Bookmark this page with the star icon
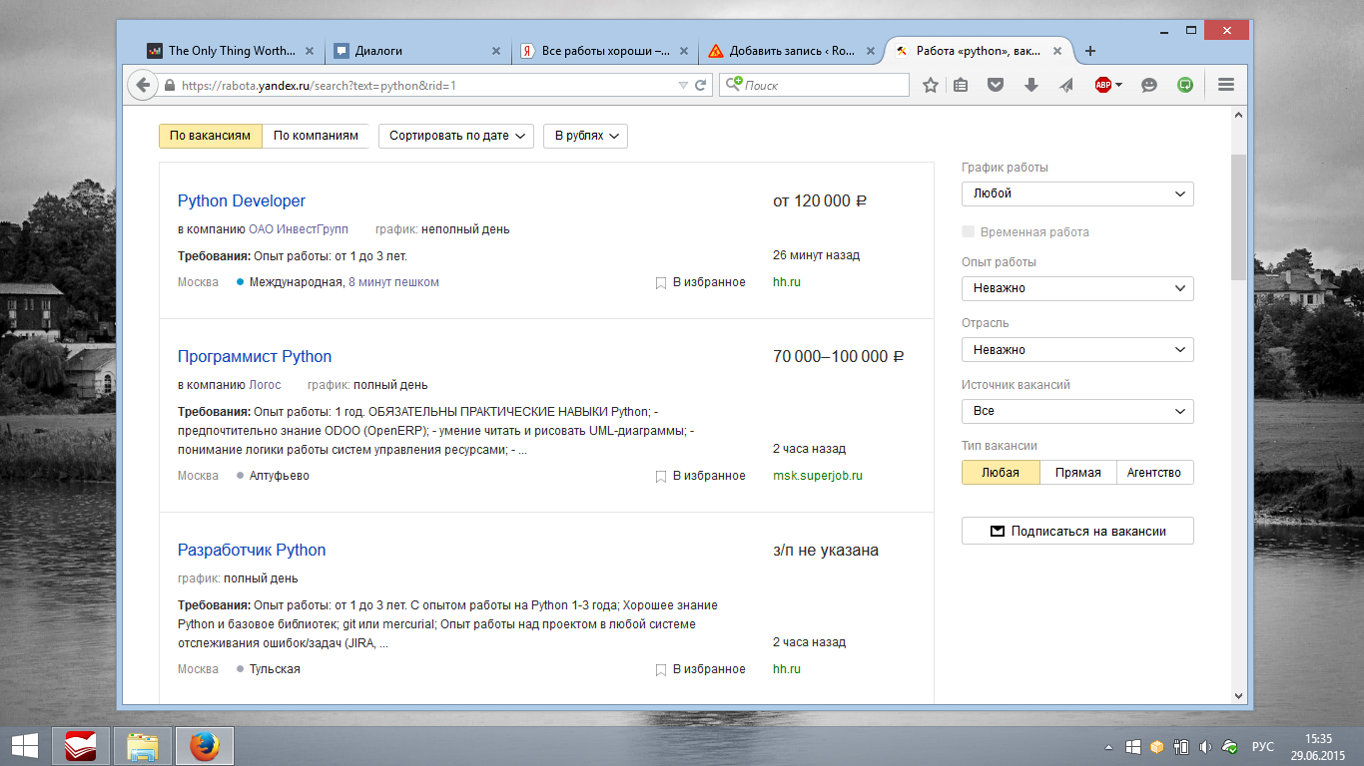The height and width of the screenshot is (766, 1364). coord(930,86)
